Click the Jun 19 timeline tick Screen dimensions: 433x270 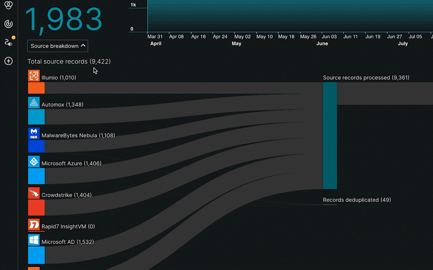[x=373, y=36]
